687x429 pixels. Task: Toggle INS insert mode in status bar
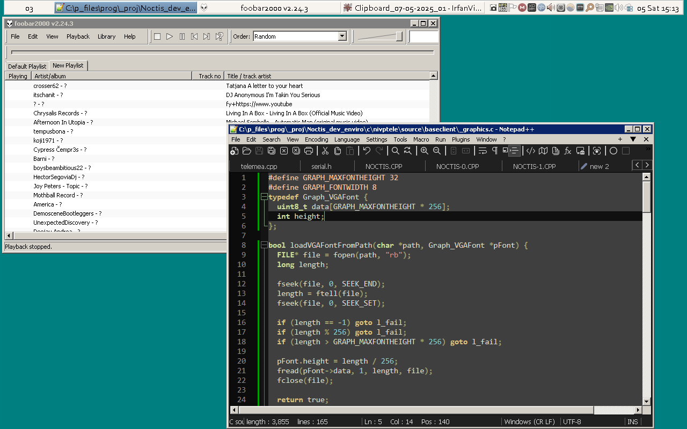pyautogui.click(x=633, y=422)
